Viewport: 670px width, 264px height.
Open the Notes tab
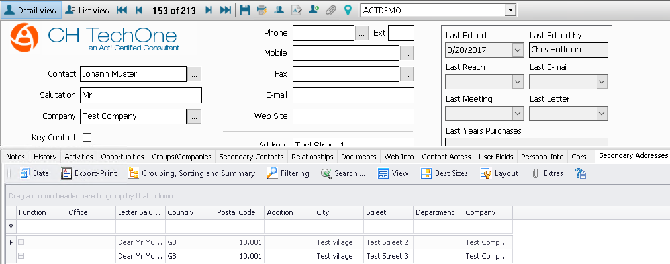15,157
